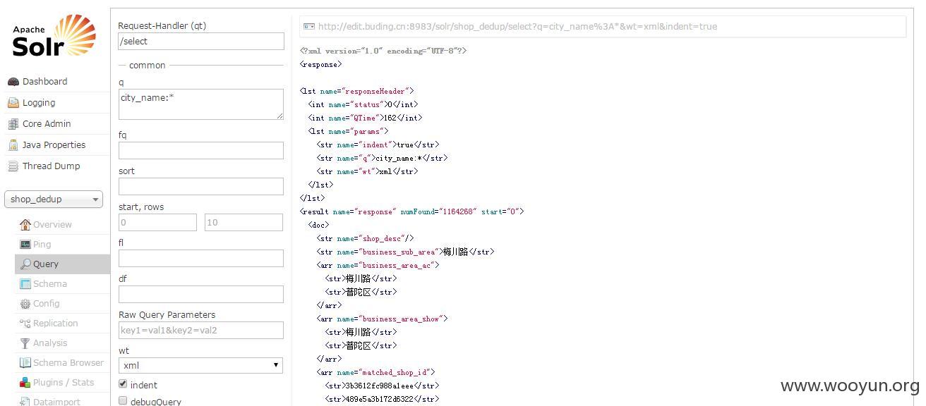Click the numFound="1164268" result line
Image resolution: width=926 pixels, height=406 pixels.
coord(411,211)
